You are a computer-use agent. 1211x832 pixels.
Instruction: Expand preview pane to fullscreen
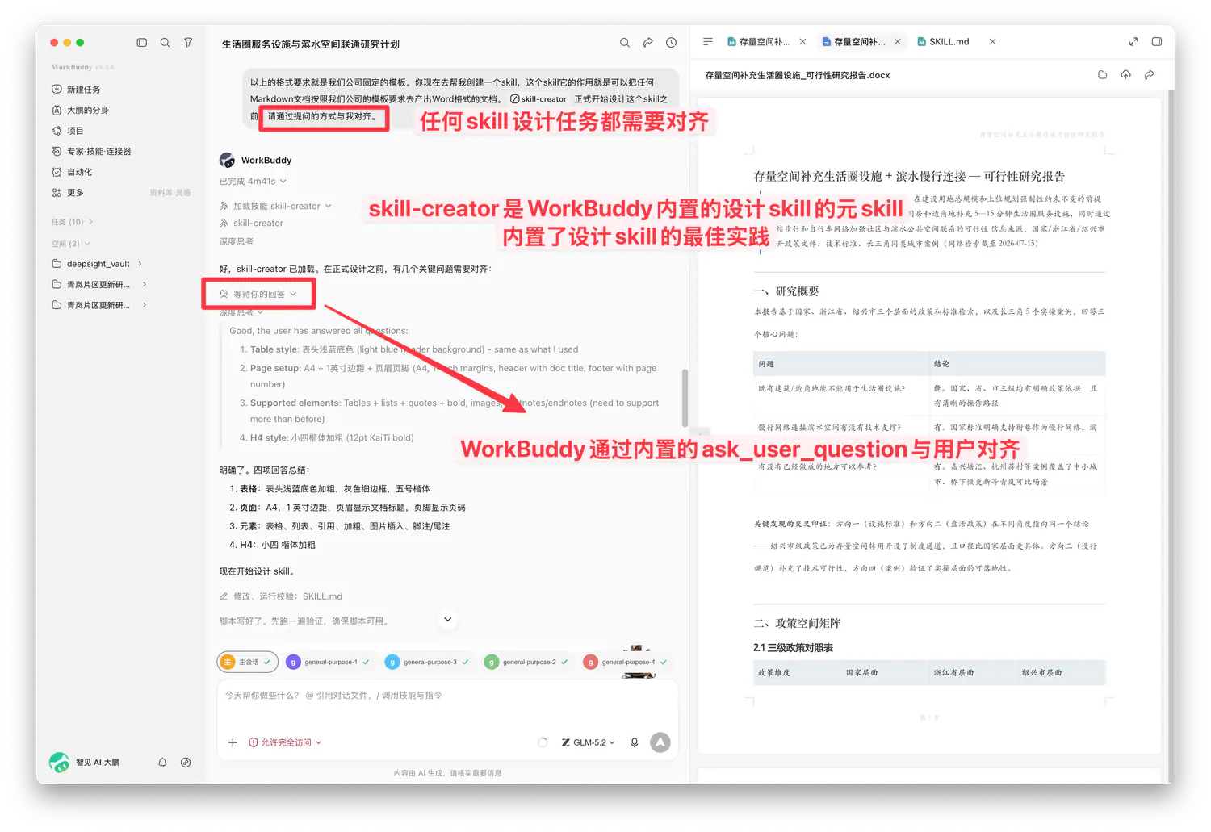1133,42
